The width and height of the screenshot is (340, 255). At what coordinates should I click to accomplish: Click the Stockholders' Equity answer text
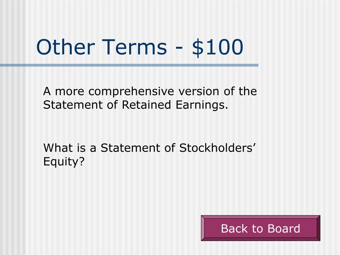[150, 155]
